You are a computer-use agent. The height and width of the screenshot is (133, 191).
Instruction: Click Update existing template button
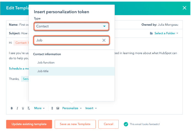coord(29,124)
